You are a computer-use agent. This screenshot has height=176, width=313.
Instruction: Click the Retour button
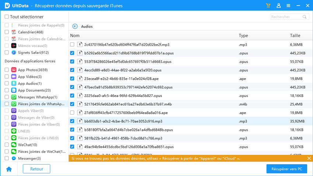(x=36, y=169)
